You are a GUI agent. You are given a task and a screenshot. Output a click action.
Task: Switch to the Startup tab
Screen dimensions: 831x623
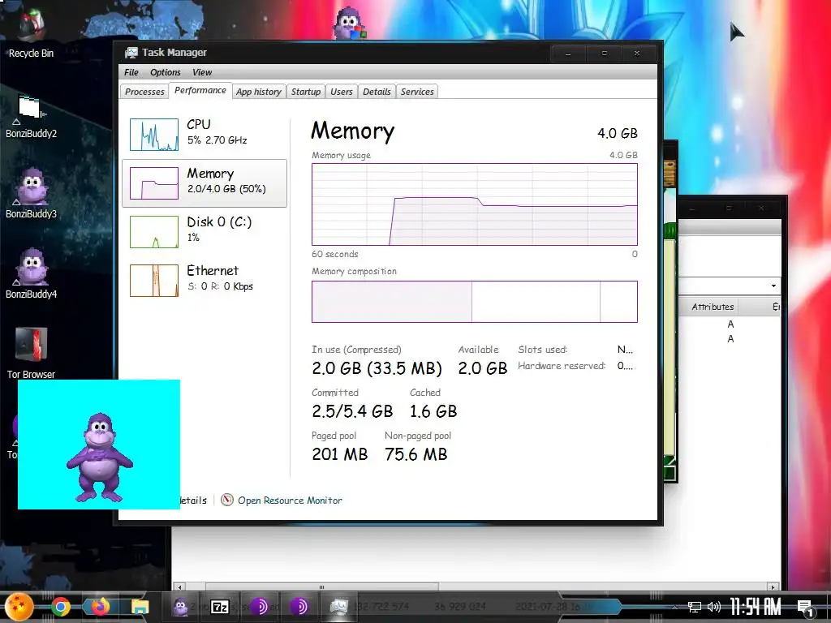coord(306,92)
